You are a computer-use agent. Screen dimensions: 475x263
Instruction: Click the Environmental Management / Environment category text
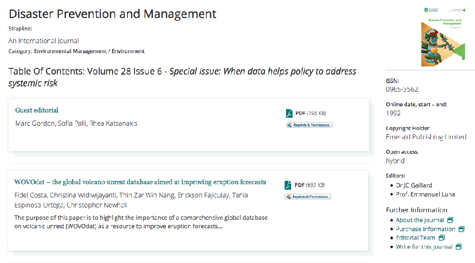pyautogui.click(x=89, y=51)
